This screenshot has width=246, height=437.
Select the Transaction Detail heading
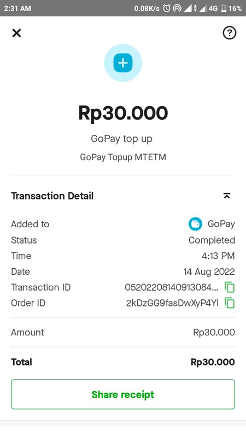click(52, 196)
